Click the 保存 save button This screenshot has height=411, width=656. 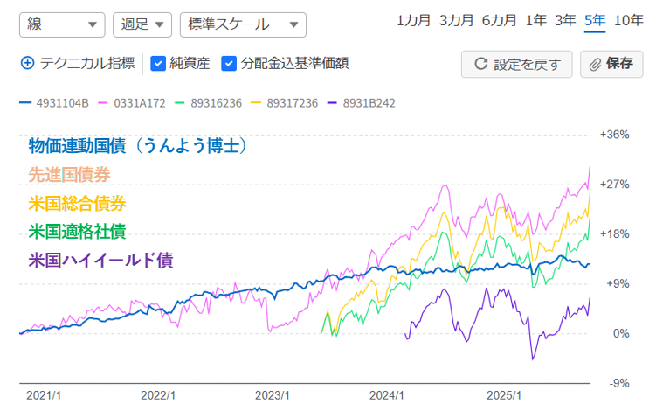pos(610,64)
